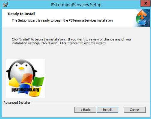This screenshot has height=119, width=151.
Task: Abort the wizard using Cancel button
Action: tap(135, 110)
